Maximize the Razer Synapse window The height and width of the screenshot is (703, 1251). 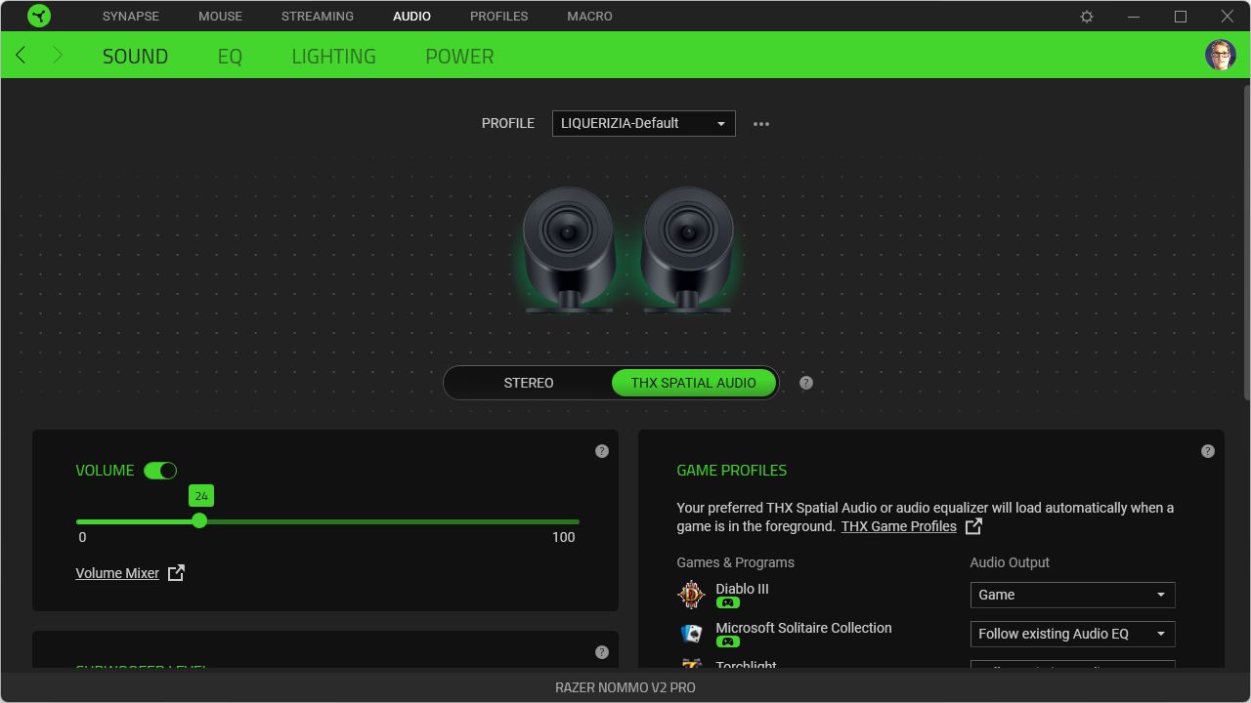pos(1181,17)
